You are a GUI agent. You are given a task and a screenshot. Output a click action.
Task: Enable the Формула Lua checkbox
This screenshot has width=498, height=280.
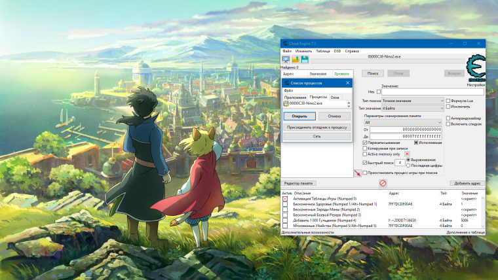[x=448, y=101]
